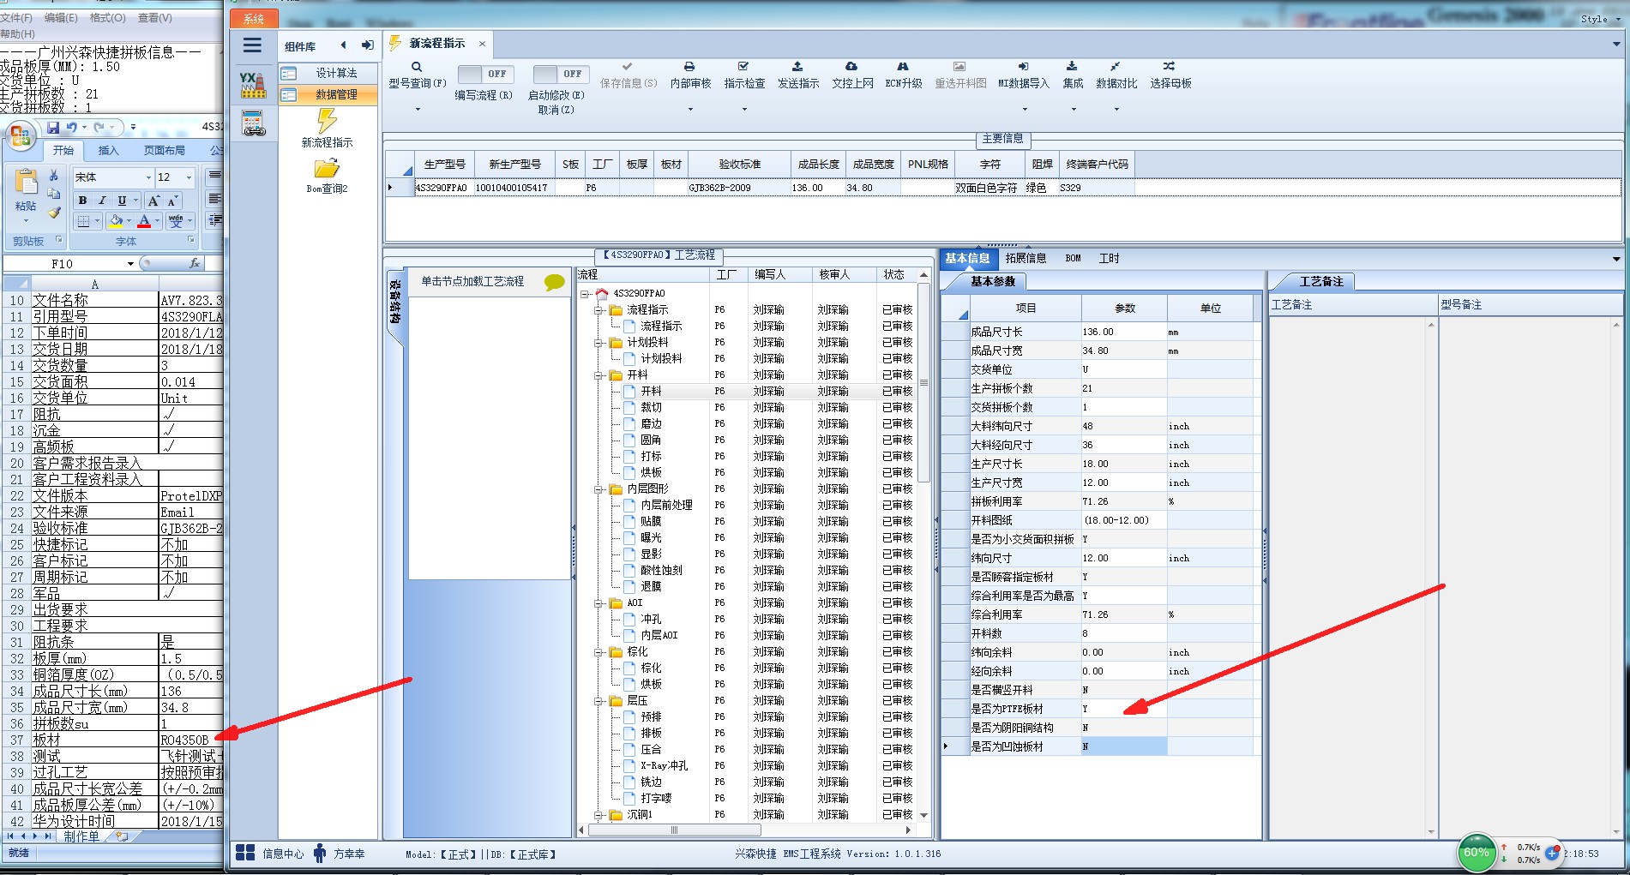This screenshot has width=1630, height=875.
Task: Click Excel Office button
Action: tap(21, 136)
